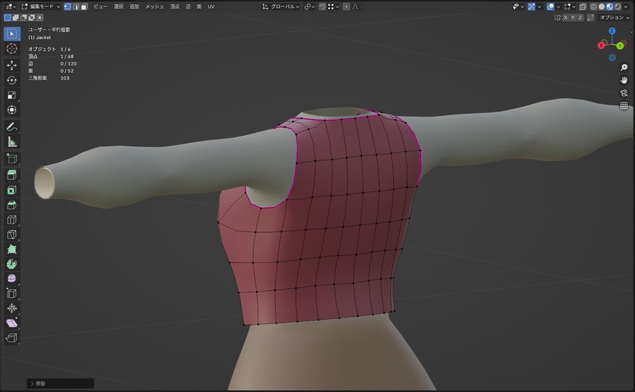Open the 頂点 menu
The image size is (635, 392).
[175, 6]
